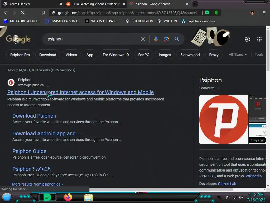The image size is (270, 203).
Task: Open three-dot menu beside psiphon.ca URL
Action: click(48, 85)
